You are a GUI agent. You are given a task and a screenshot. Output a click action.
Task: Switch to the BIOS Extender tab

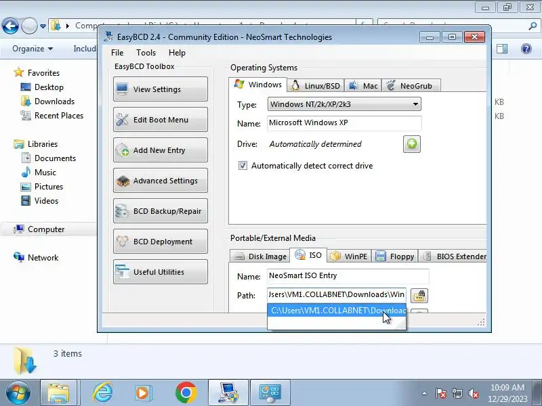coord(454,256)
